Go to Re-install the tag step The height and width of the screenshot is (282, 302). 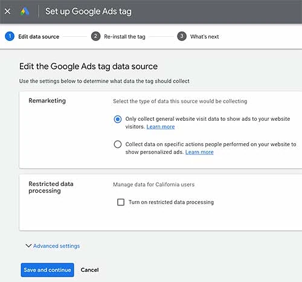(x=124, y=37)
